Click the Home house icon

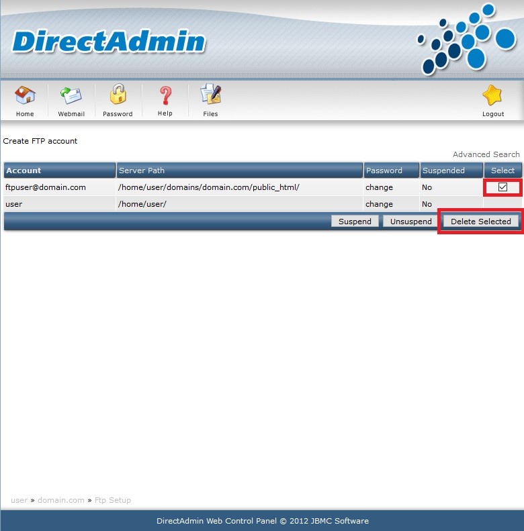click(25, 95)
